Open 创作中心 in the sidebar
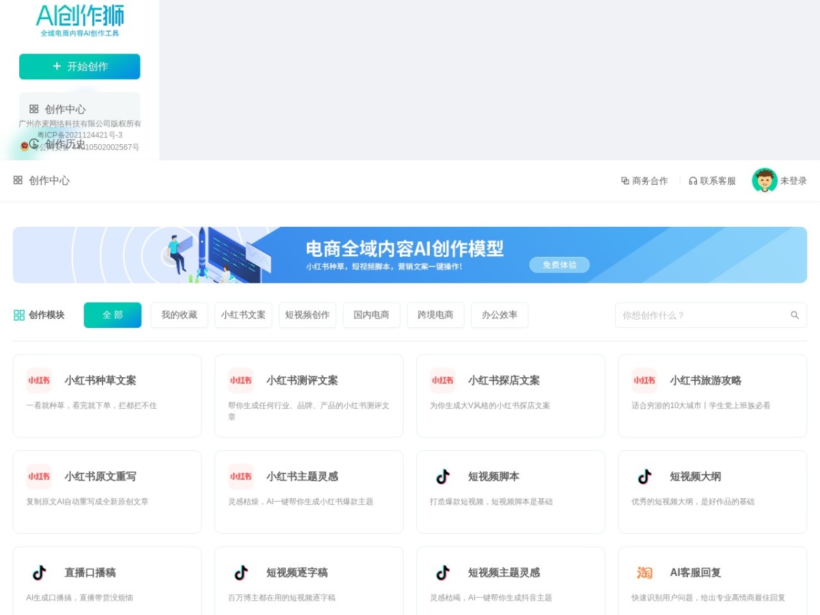 80,109
